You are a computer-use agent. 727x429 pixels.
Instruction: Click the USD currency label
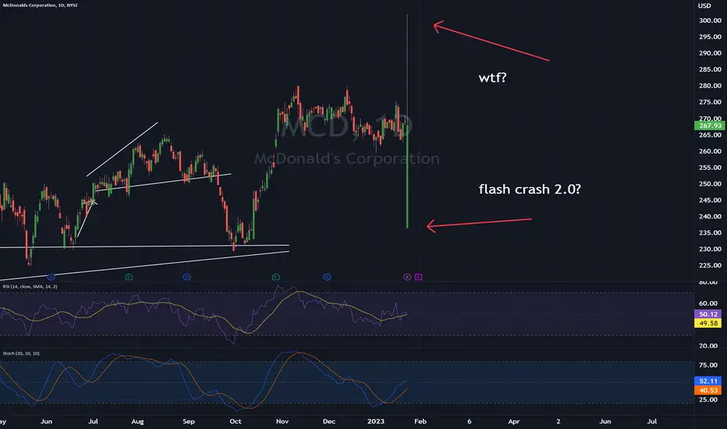tap(704, 5)
